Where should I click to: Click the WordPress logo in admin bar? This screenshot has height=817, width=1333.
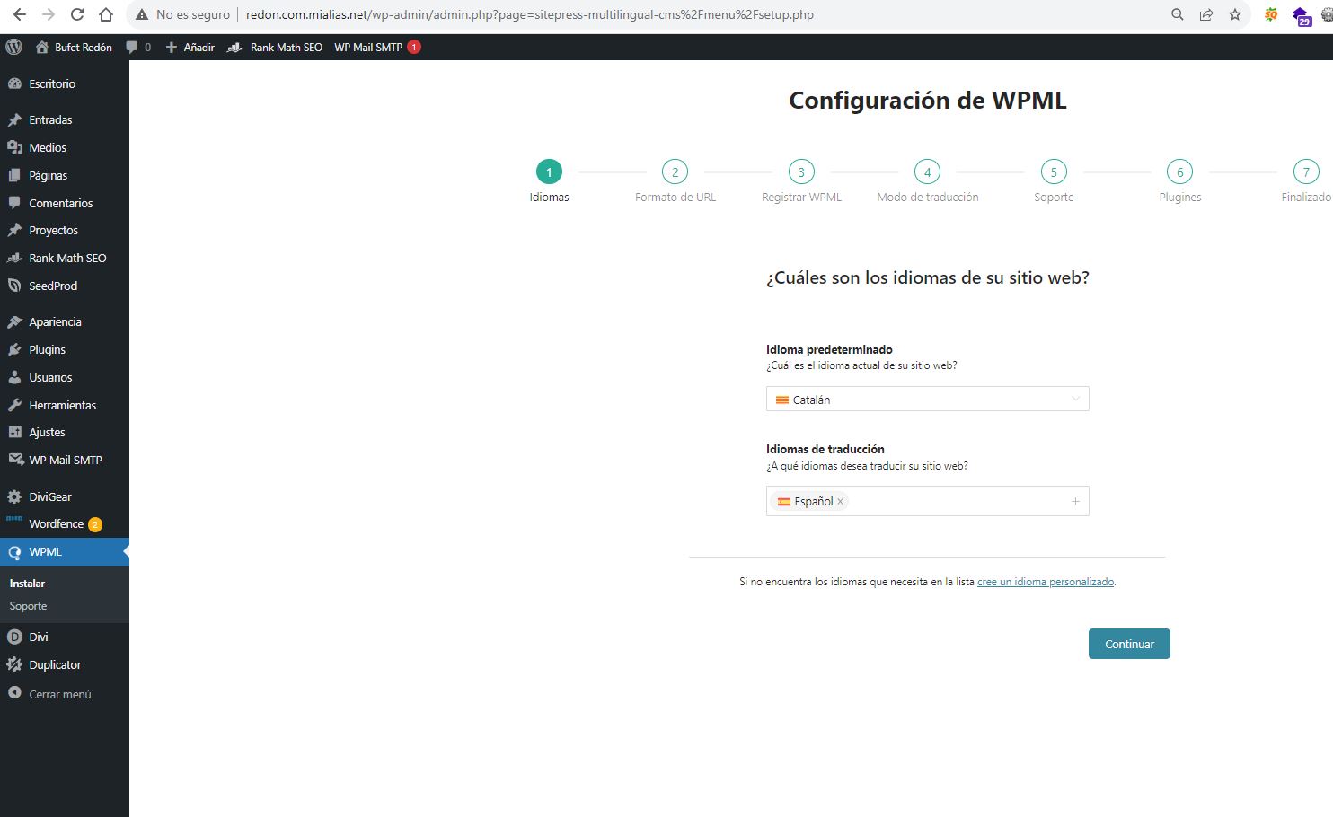[x=13, y=47]
